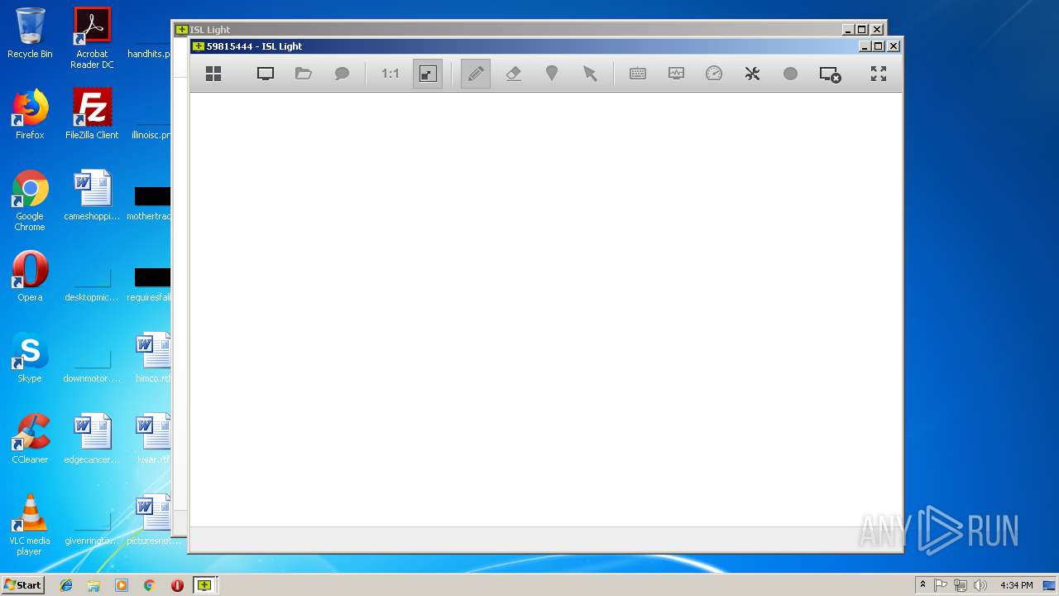Click the round record button
Screen dimensions: 1059x596
coord(790,74)
